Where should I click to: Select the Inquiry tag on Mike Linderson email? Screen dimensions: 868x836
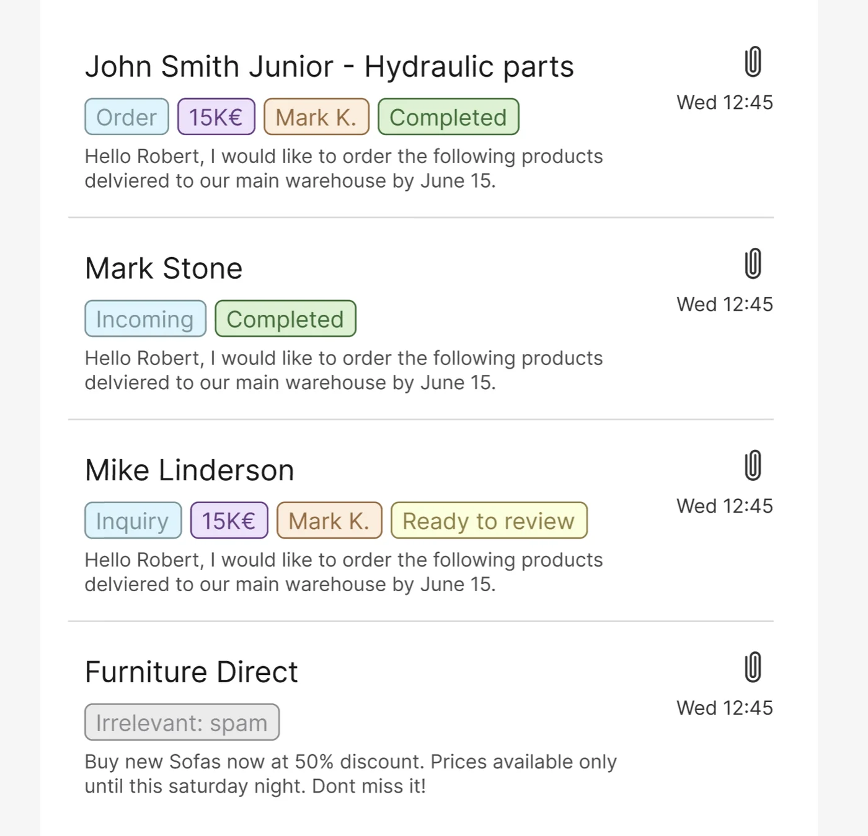point(133,521)
